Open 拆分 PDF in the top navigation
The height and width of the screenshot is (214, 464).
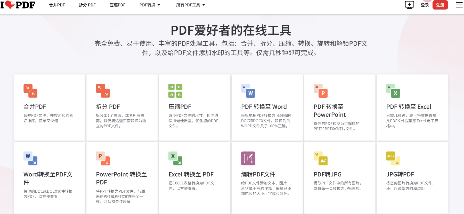87,5
